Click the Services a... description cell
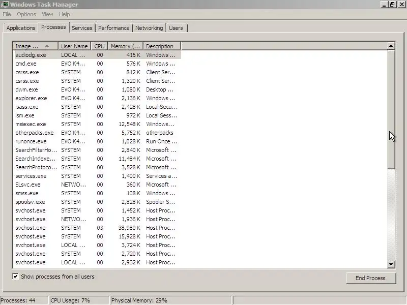 coord(161,176)
